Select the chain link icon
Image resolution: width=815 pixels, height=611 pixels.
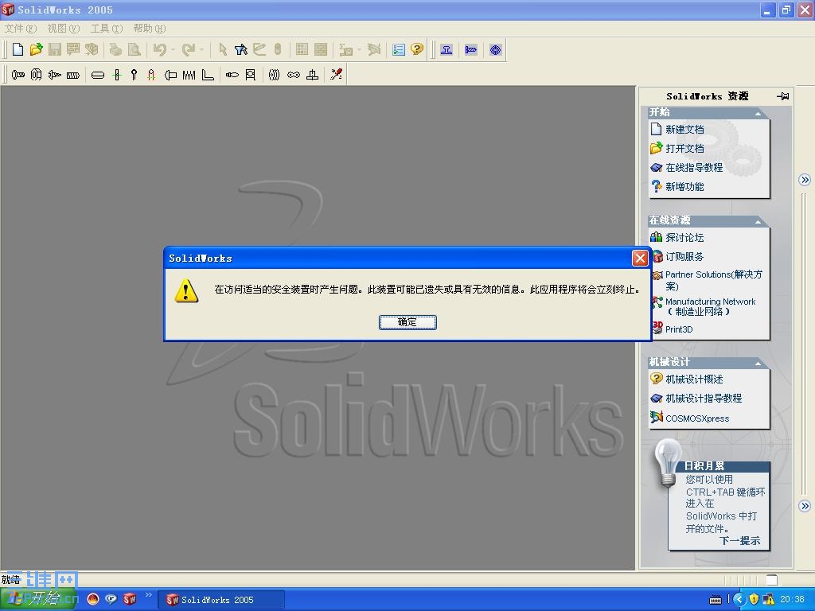point(294,75)
